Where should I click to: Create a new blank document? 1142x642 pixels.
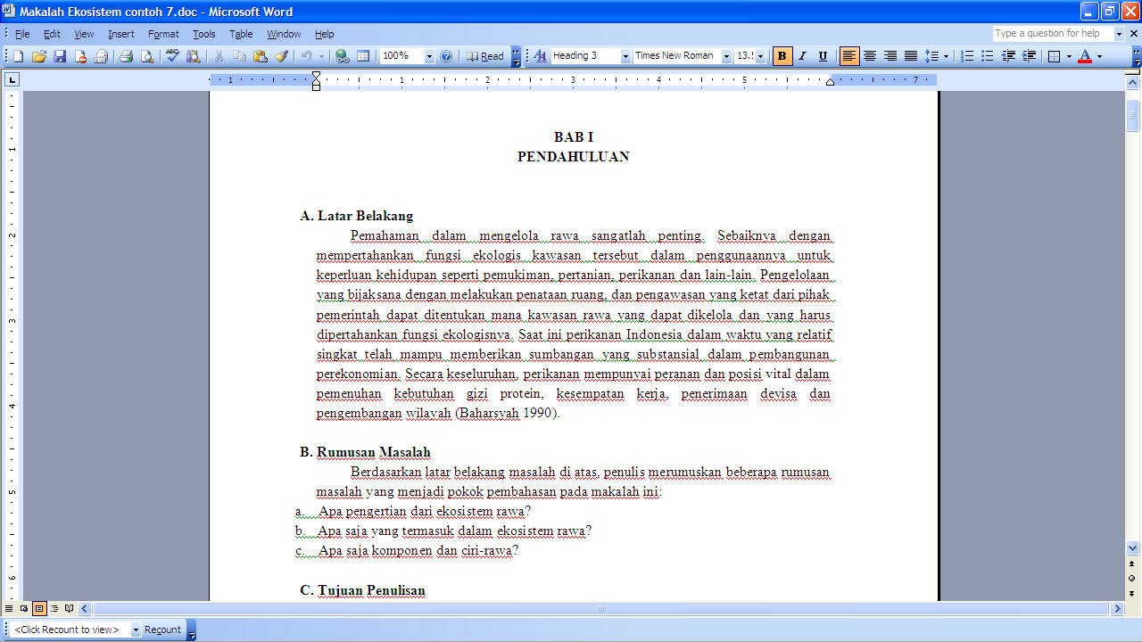[18, 56]
